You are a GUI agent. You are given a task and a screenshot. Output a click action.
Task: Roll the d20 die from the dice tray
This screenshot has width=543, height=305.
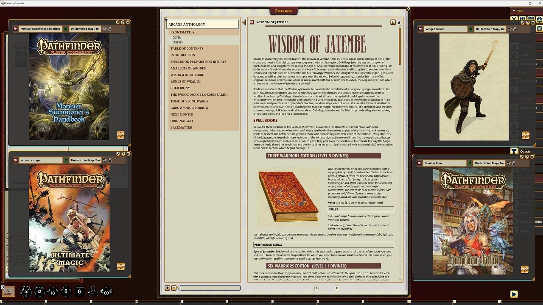[x=26, y=292]
